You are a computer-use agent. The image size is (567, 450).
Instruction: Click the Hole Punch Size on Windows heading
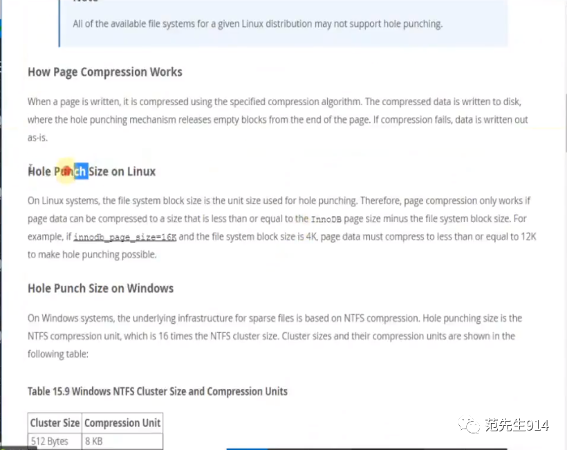[100, 289]
